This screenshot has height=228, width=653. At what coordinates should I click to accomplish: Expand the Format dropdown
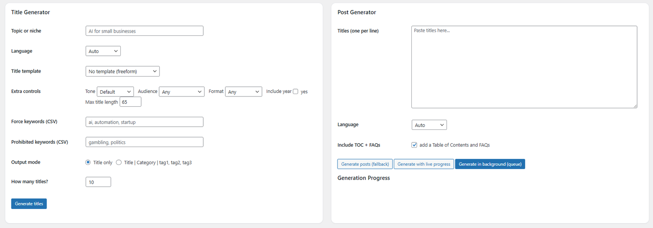(x=243, y=92)
